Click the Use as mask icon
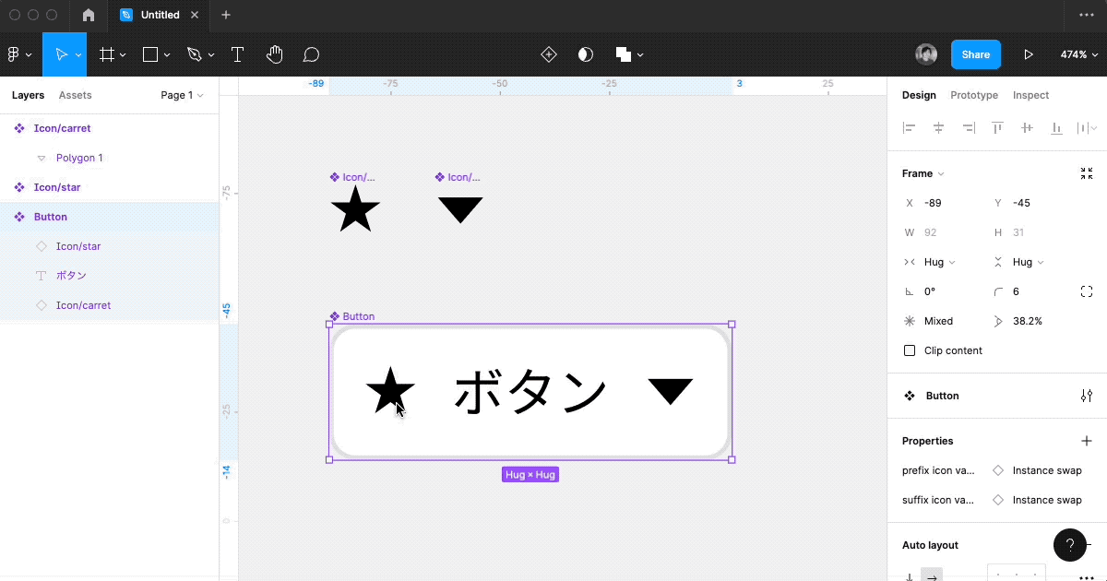1107x581 pixels. pos(585,54)
